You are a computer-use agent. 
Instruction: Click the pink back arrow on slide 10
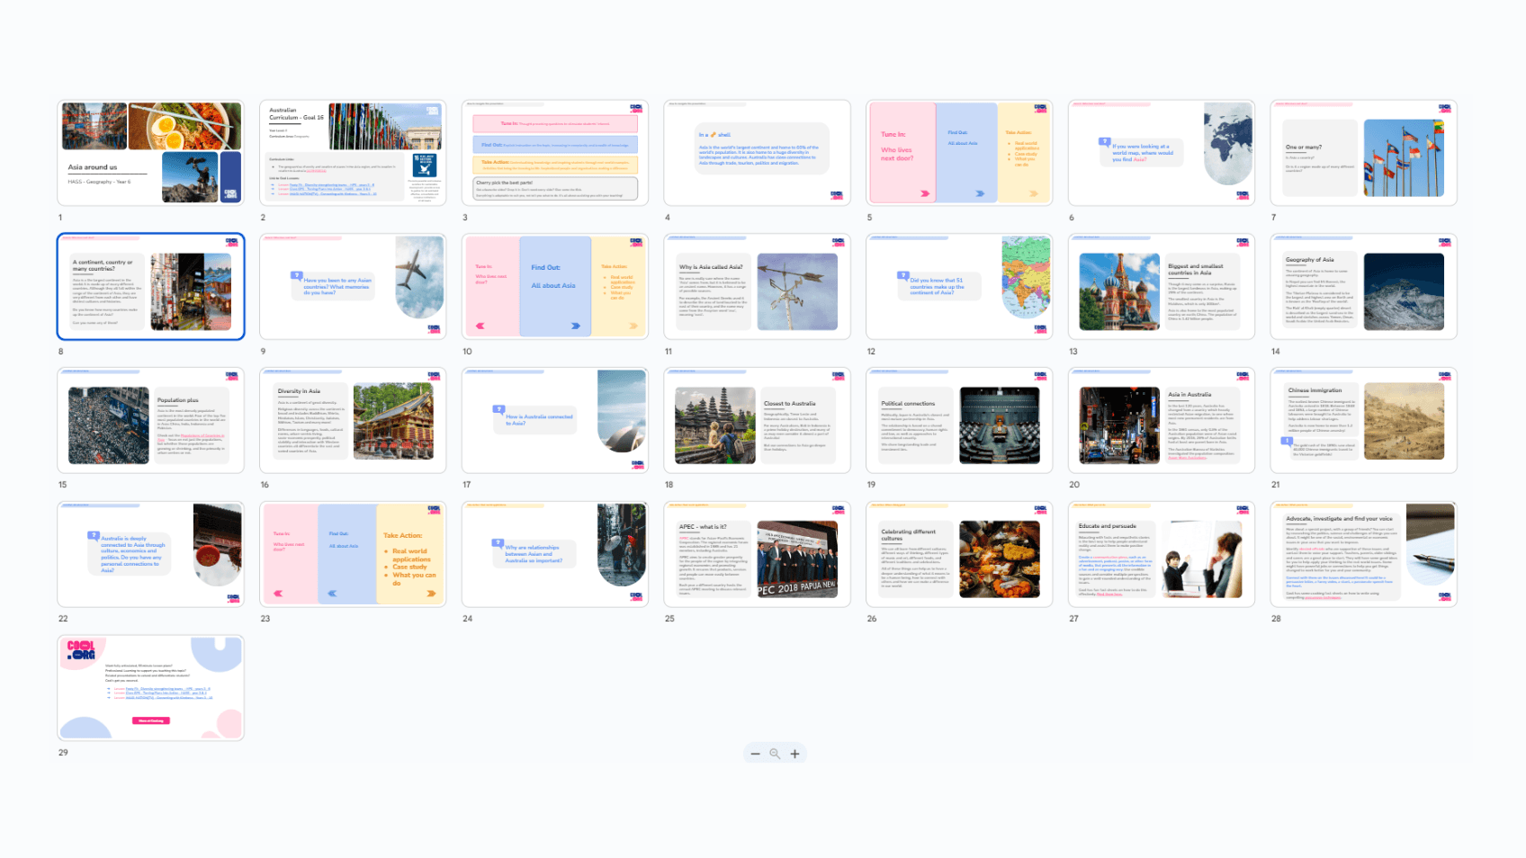(480, 326)
